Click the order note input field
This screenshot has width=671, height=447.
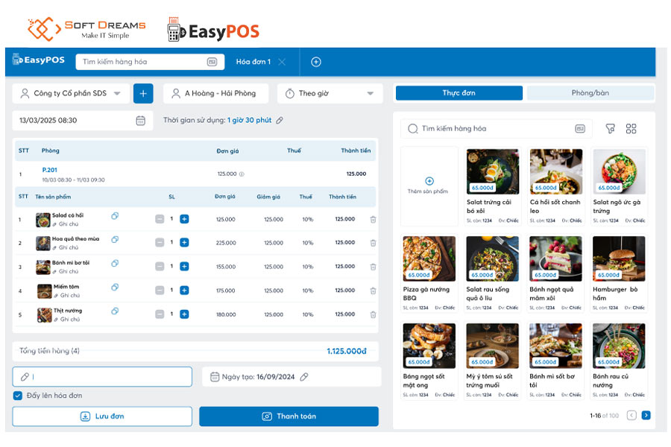(102, 377)
